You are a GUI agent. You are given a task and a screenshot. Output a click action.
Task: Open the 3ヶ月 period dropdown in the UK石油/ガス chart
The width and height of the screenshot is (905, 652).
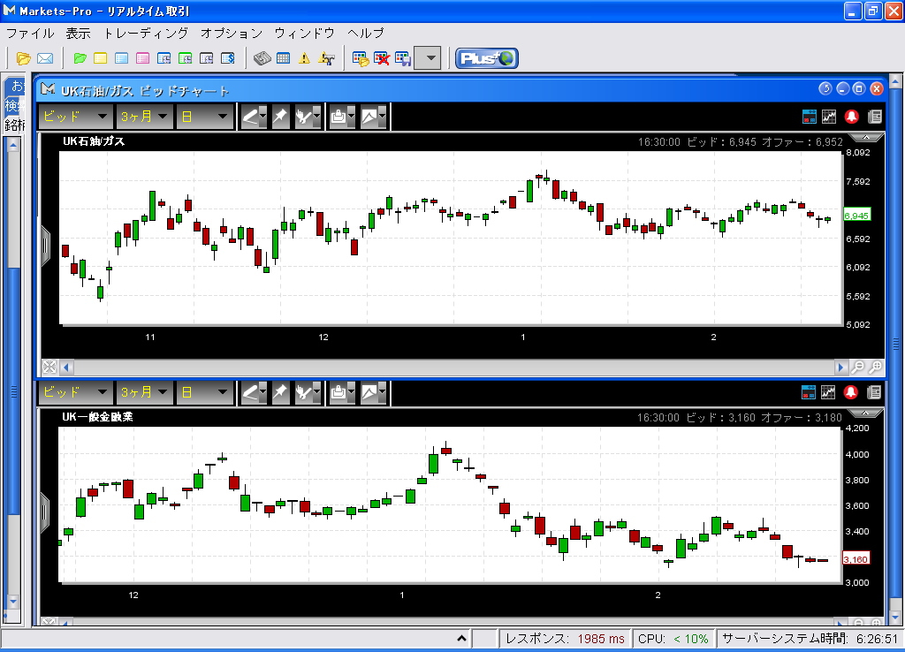coord(144,117)
